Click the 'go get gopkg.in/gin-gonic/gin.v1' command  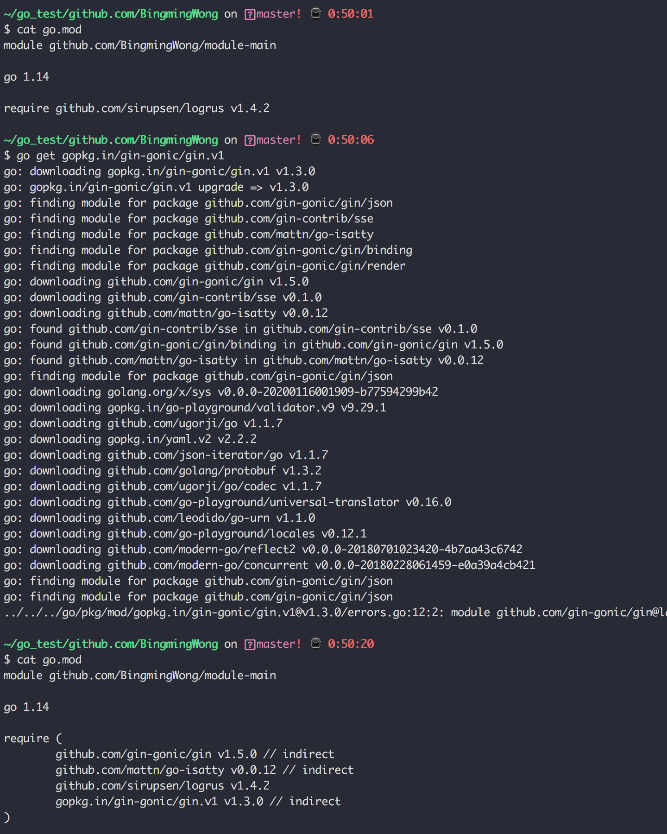pyautogui.click(x=120, y=156)
